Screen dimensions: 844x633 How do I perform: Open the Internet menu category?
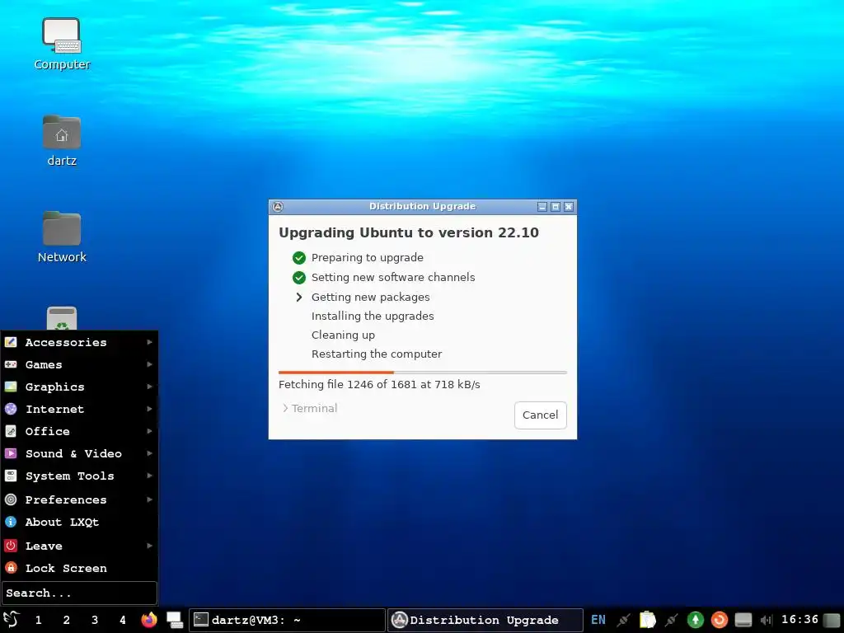tap(79, 409)
